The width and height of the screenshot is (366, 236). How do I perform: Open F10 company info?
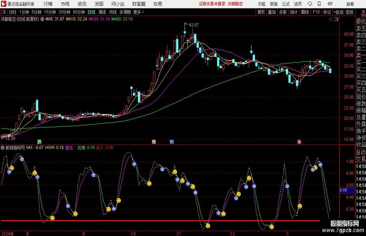point(316,12)
